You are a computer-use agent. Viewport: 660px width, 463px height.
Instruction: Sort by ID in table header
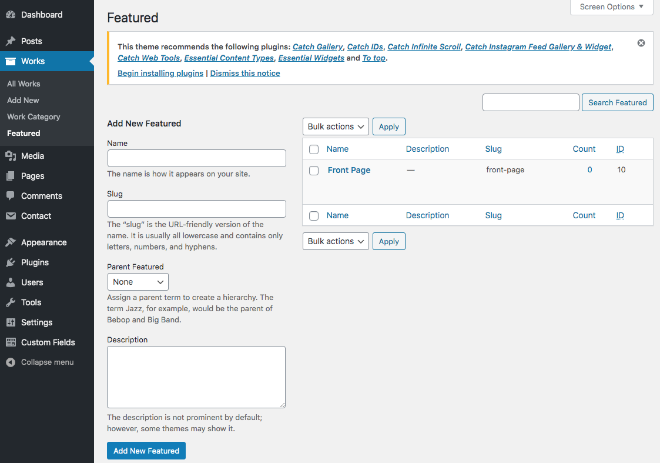tap(620, 149)
